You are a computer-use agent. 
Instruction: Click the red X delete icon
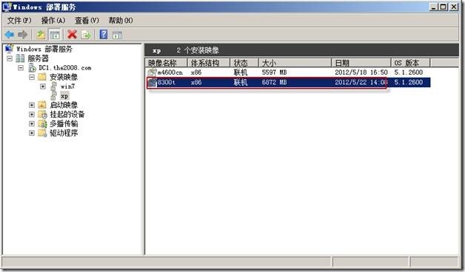72,35
